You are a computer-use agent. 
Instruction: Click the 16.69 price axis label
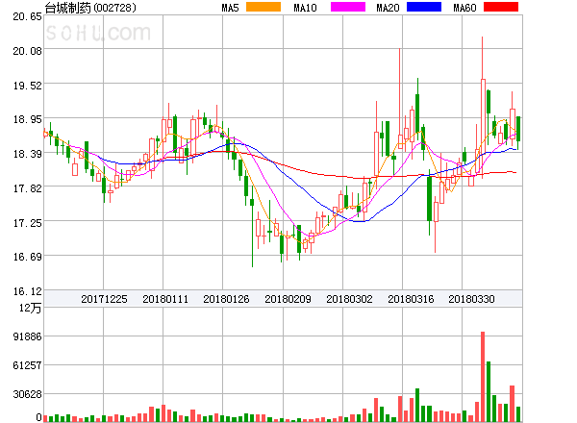(x=27, y=257)
